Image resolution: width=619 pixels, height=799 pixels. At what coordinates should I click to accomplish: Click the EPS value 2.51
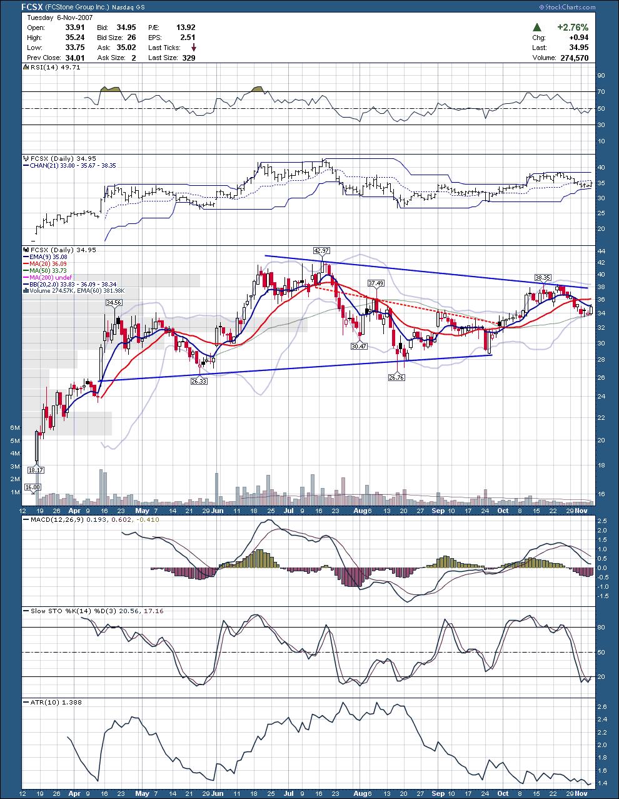click(x=188, y=38)
